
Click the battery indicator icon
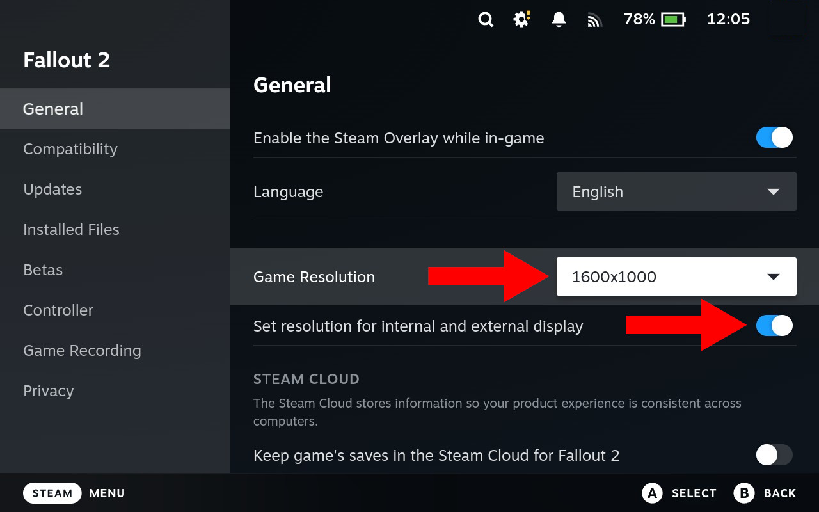point(673,20)
